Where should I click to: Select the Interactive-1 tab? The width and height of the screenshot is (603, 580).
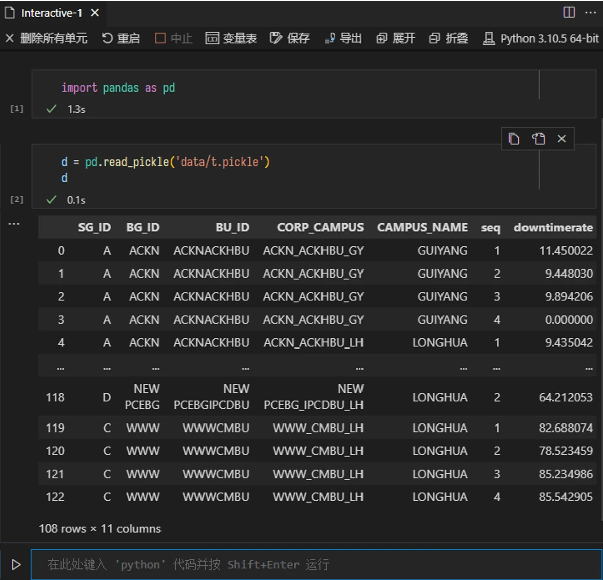51,13
